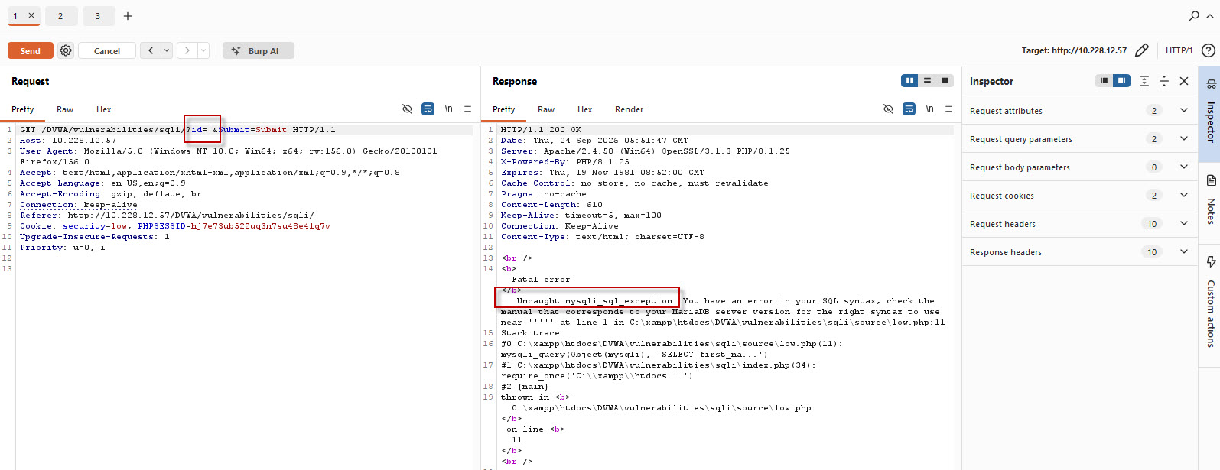Toggle word wrap in Response panel
Screen dimensions: 1220x470
909,109
